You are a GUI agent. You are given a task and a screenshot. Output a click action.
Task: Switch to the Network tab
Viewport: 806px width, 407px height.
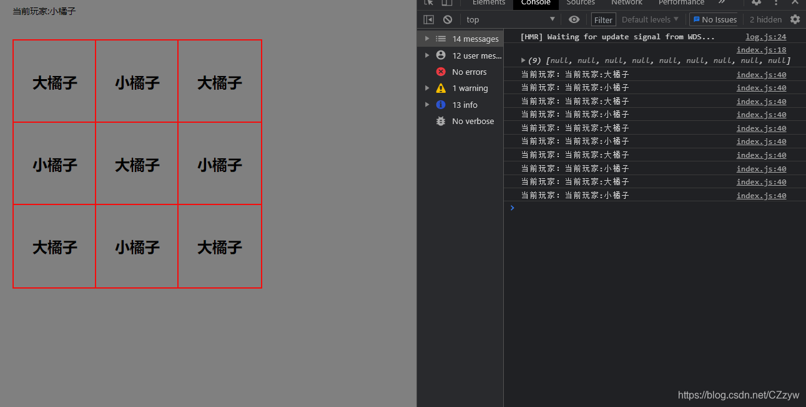point(627,2)
